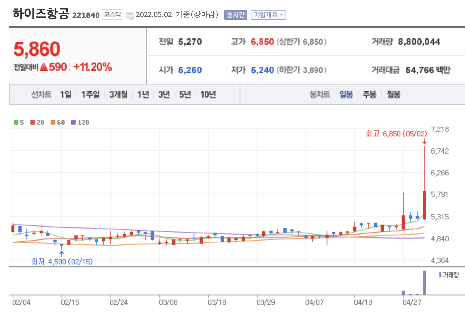
Task: Click green 5-day moving average legend swatch
Action: pos(16,122)
